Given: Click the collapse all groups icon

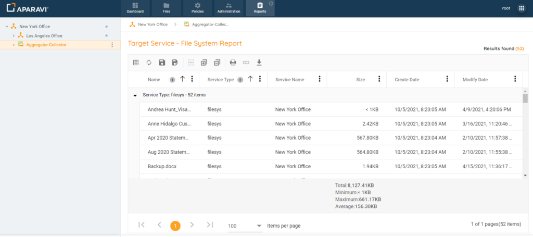Looking at the screenshot, I should tap(217, 63).
